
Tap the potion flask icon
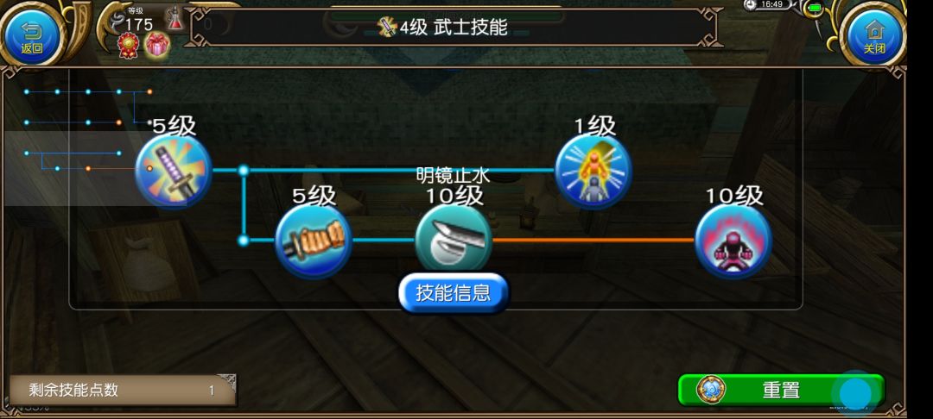coord(175,18)
